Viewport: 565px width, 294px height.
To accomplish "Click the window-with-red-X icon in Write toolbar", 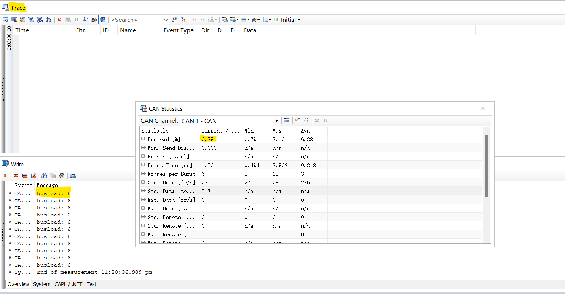I will pyautogui.click(x=25, y=176).
